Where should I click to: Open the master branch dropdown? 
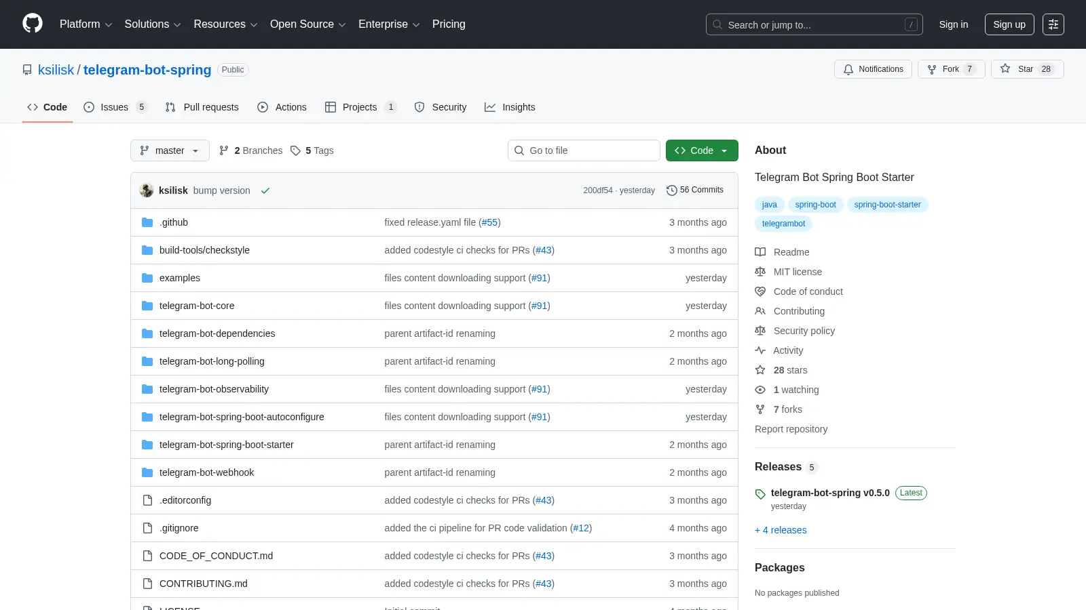pos(170,150)
